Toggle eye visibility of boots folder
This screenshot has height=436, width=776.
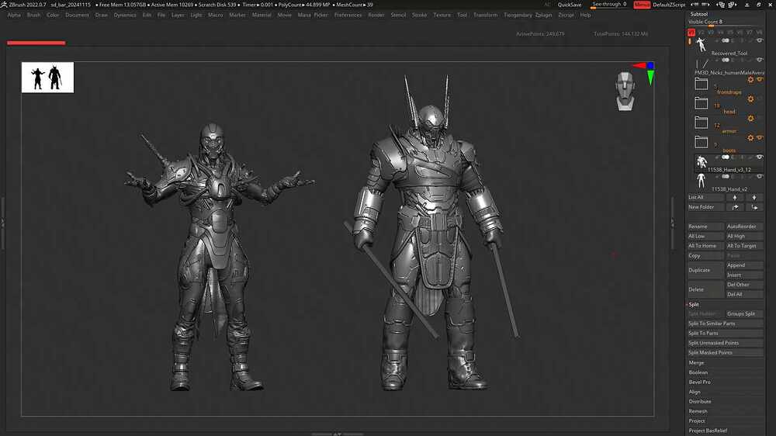pos(760,137)
